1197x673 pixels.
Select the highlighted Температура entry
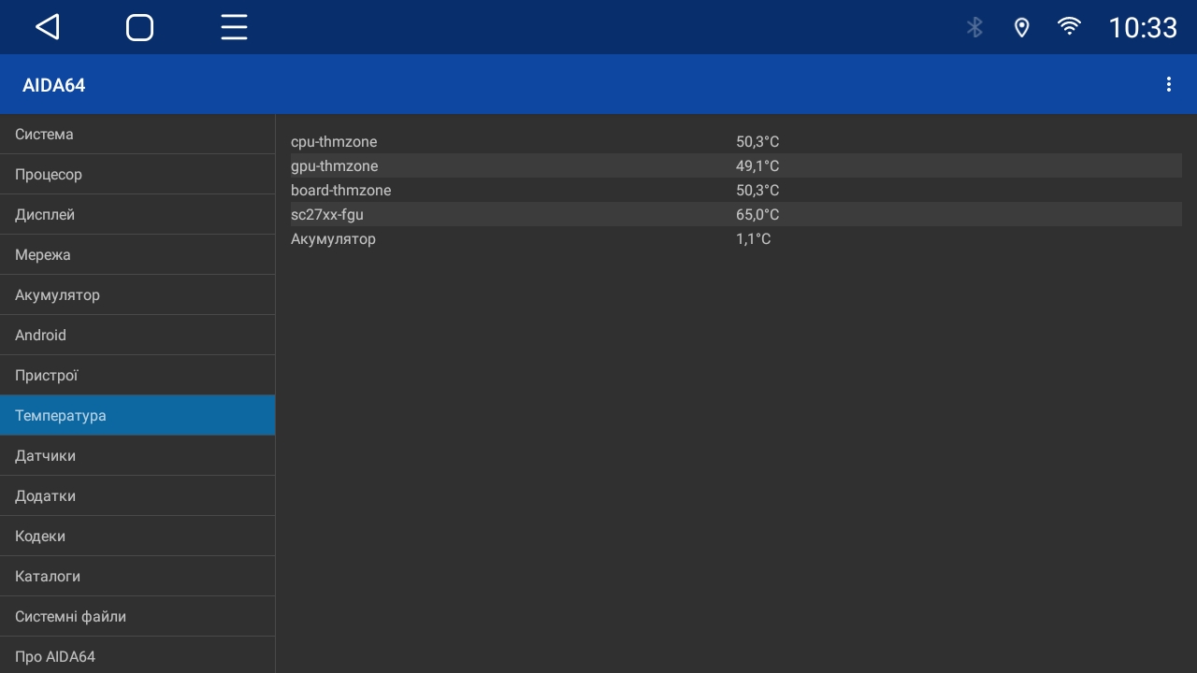tap(137, 415)
